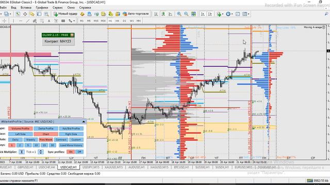
Task: Place profile on Left Side
Action: point(21,134)
